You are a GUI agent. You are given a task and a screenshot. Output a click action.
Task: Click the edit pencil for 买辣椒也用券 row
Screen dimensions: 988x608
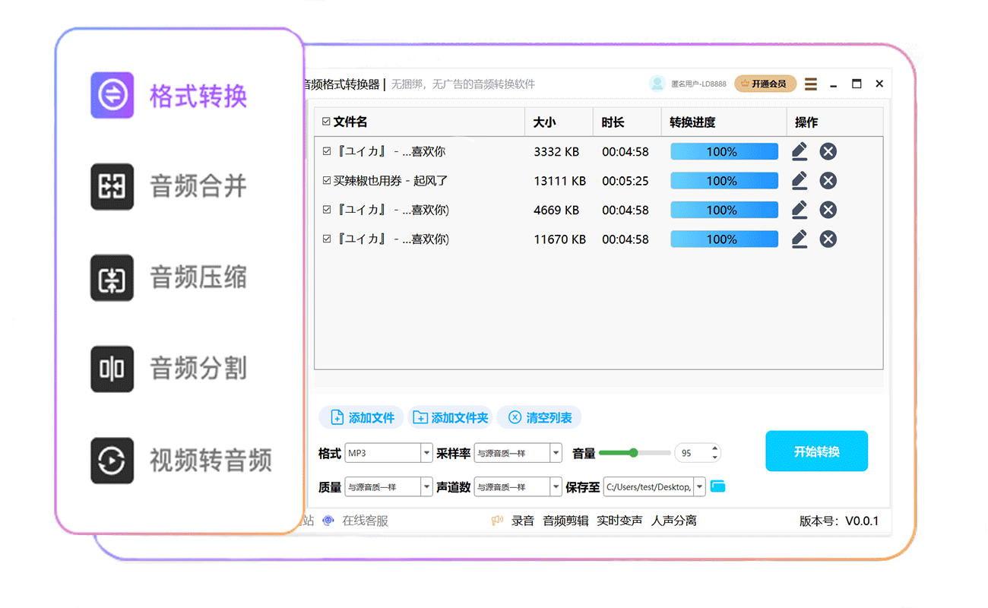[x=799, y=181]
